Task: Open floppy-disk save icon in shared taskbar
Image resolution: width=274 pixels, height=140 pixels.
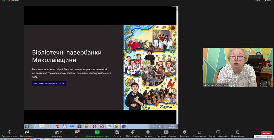Action: pyautogui.click(x=64, y=127)
